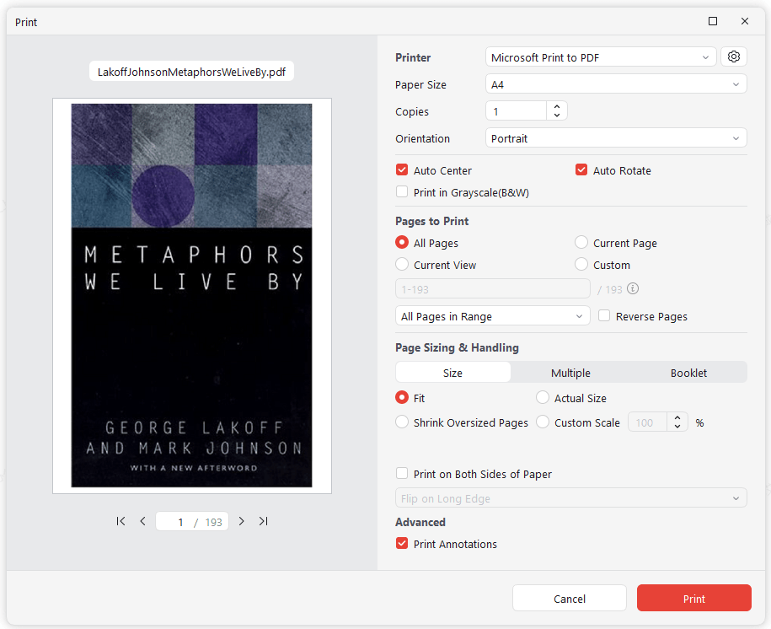
Task: Uncheck the Auto Rotate checkbox
Action: pos(581,170)
